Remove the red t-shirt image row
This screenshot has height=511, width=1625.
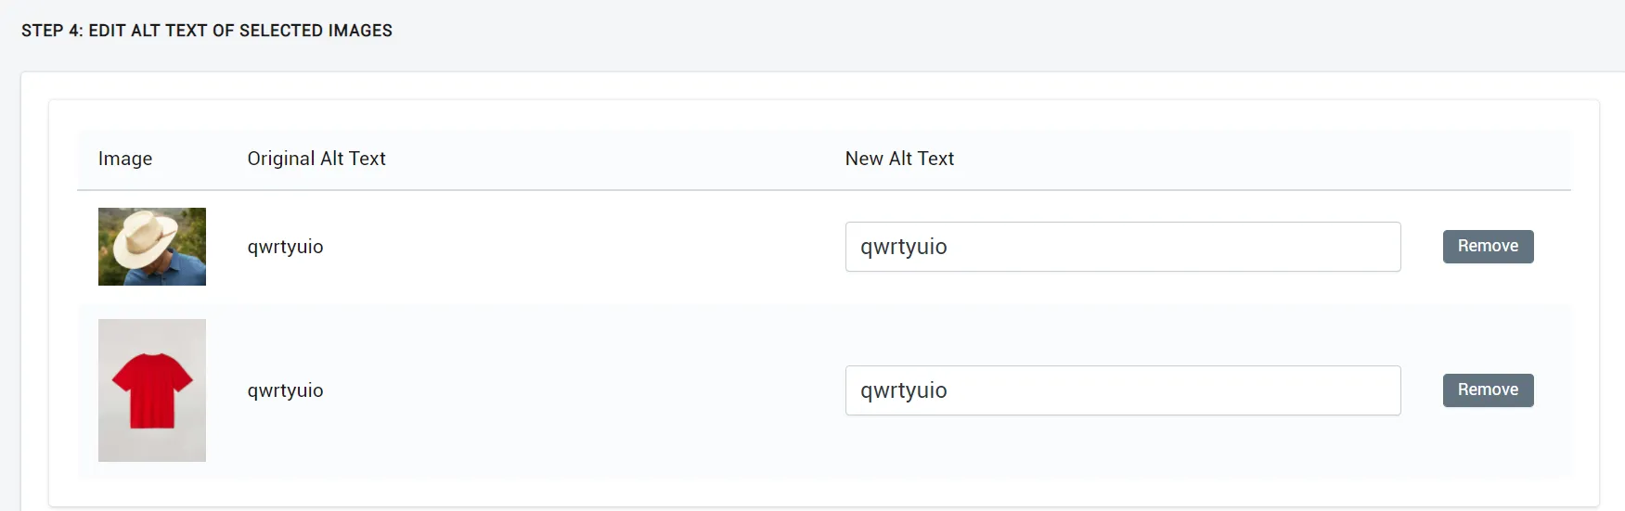click(1488, 390)
